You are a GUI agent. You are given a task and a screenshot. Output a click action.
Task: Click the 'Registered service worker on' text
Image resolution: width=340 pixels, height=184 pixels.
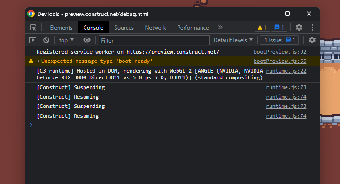[x=80, y=52]
